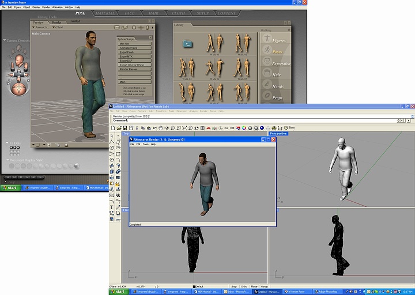Image resolution: width=415 pixels, height=295 pixels.
Task: Click the four-viewport layout icon in Rhino toolbar
Action: (x=202, y=128)
